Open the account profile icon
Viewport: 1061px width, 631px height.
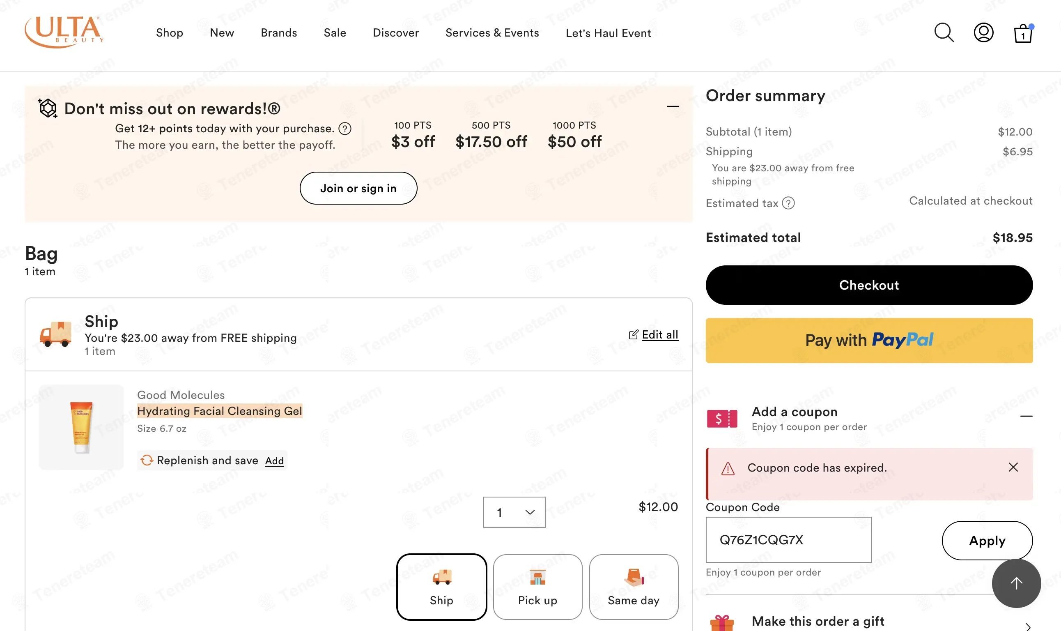983,33
